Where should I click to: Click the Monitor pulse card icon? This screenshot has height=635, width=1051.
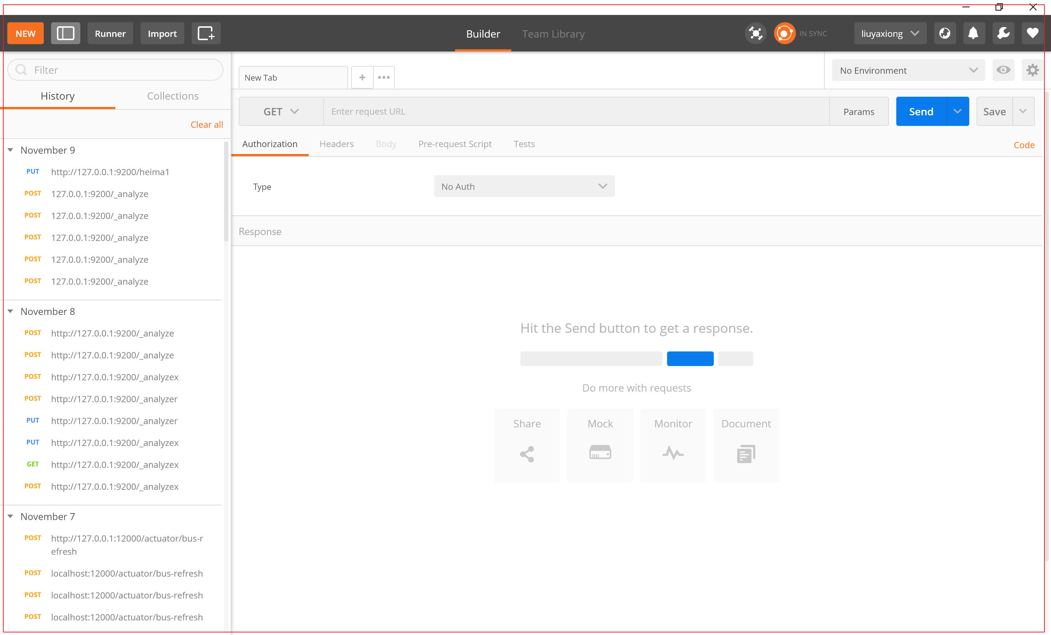click(x=673, y=453)
